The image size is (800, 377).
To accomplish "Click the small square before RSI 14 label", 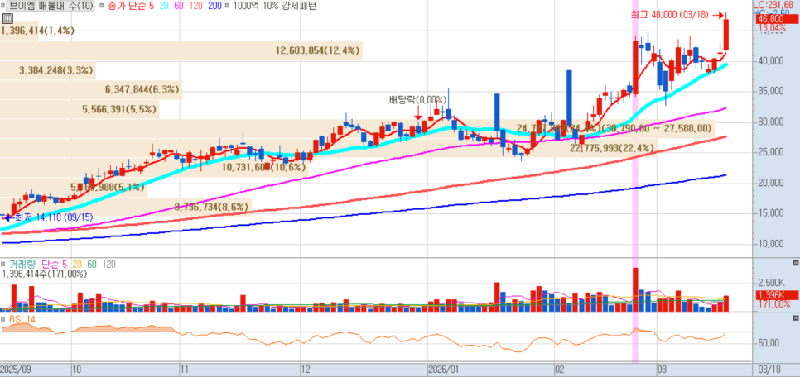I will click(x=2, y=319).
